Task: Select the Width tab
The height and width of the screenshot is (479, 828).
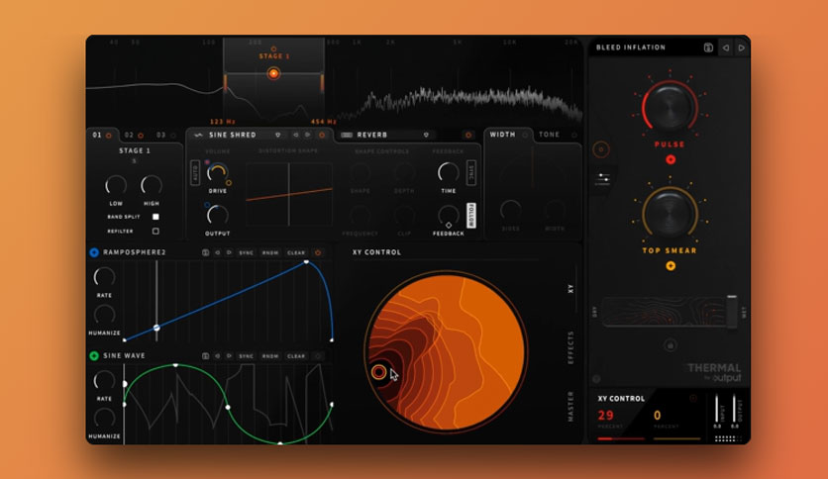Action: pyautogui.click(x=503, y=135)
